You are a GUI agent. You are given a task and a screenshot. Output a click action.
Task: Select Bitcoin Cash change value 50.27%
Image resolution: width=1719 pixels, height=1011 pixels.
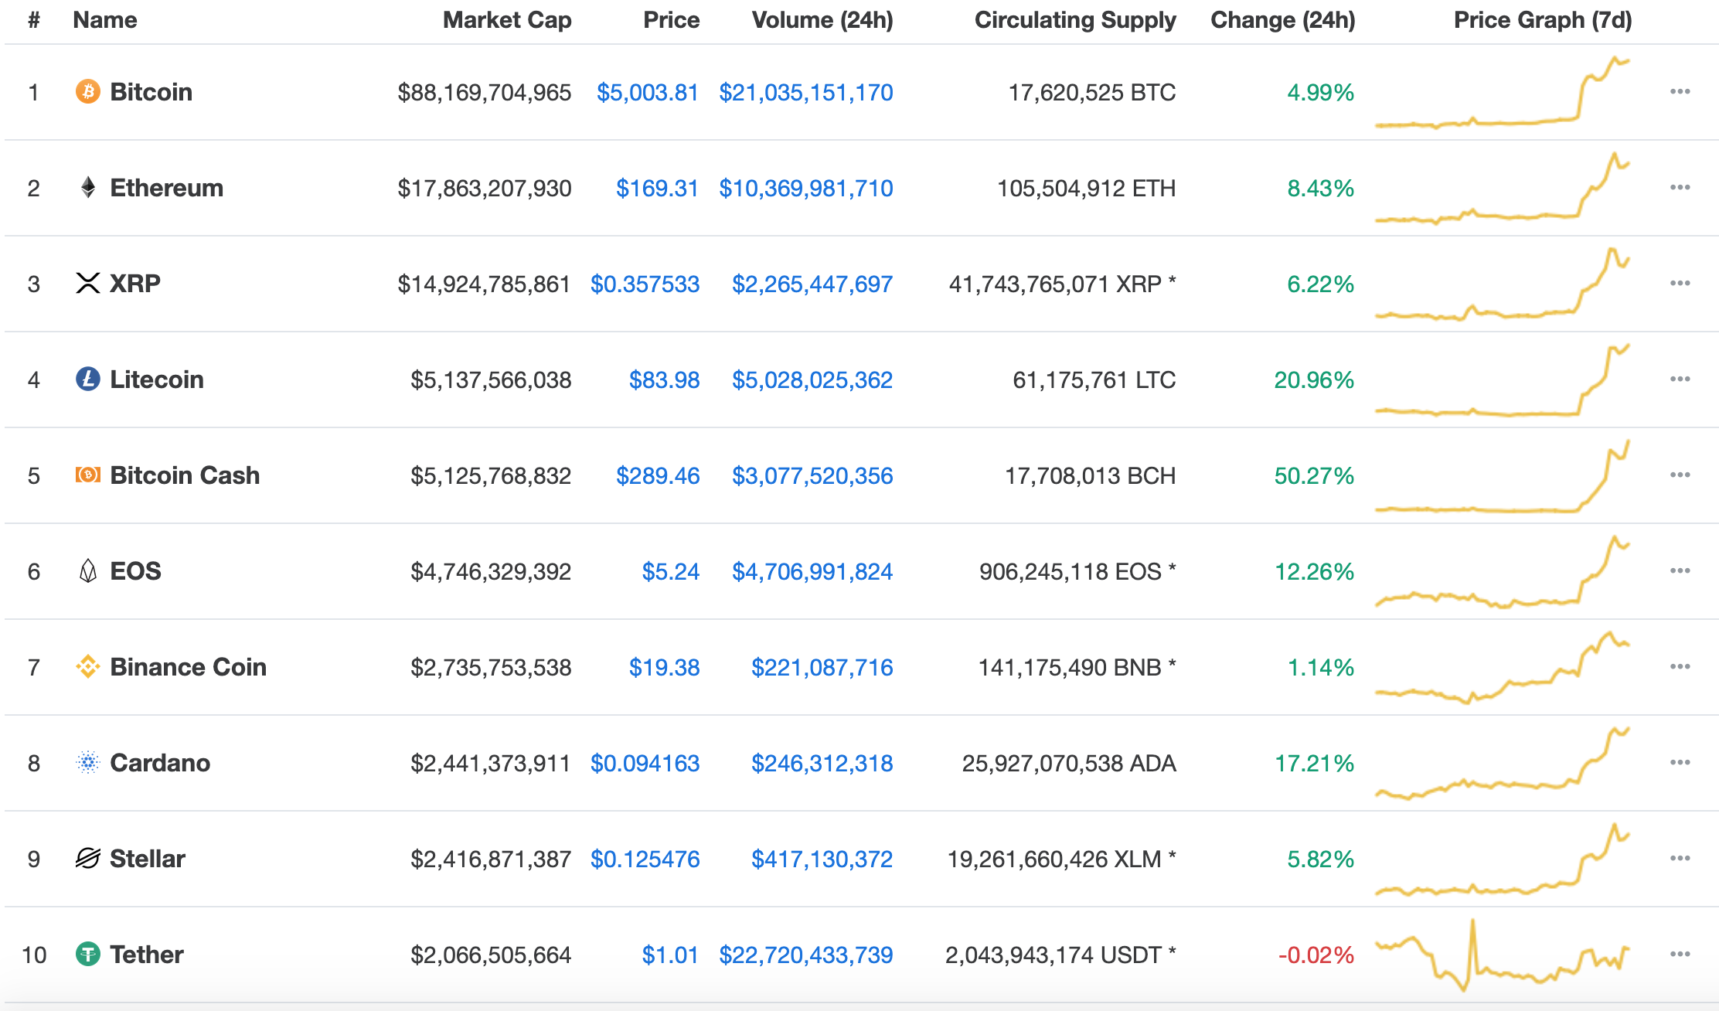[x=1314, y=476]
